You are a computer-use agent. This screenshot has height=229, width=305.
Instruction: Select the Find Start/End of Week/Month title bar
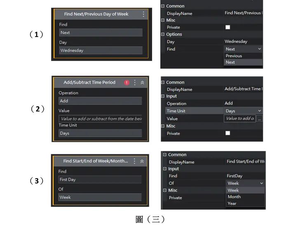tap(100, 161)
